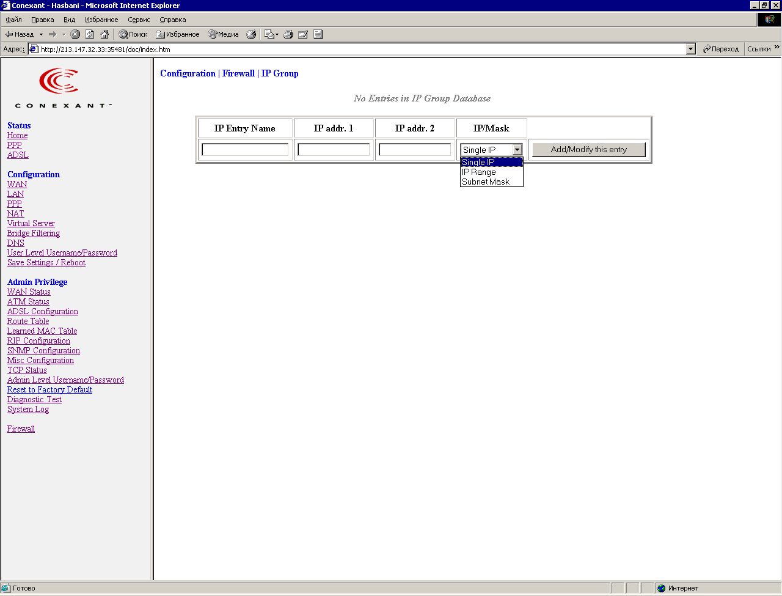
Task: Click the IP Entry Name input field
Action: pyautogui.click(x=245, y=150)
